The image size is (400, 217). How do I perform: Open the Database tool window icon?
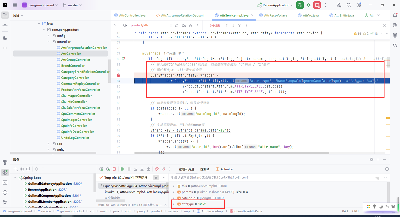(395, 35)
